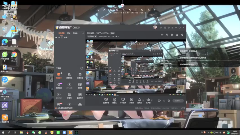This screenshot has width=240, height=135.
Task: Switch to the second scene tab
Action: pyautogui.click(x=69, y=33)
